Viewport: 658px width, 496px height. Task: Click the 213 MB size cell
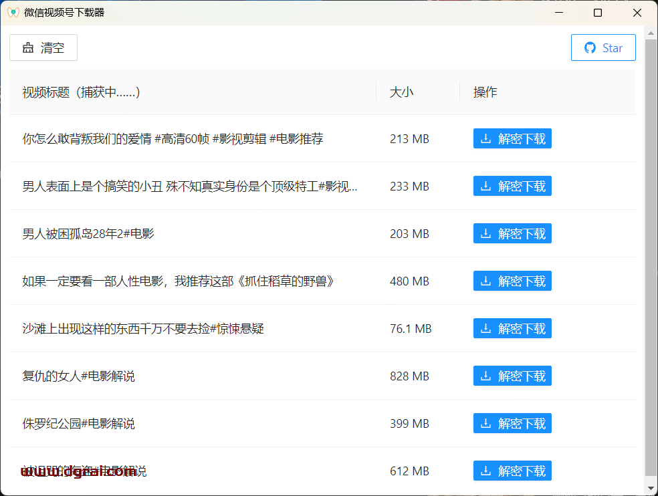coord(409,138)
